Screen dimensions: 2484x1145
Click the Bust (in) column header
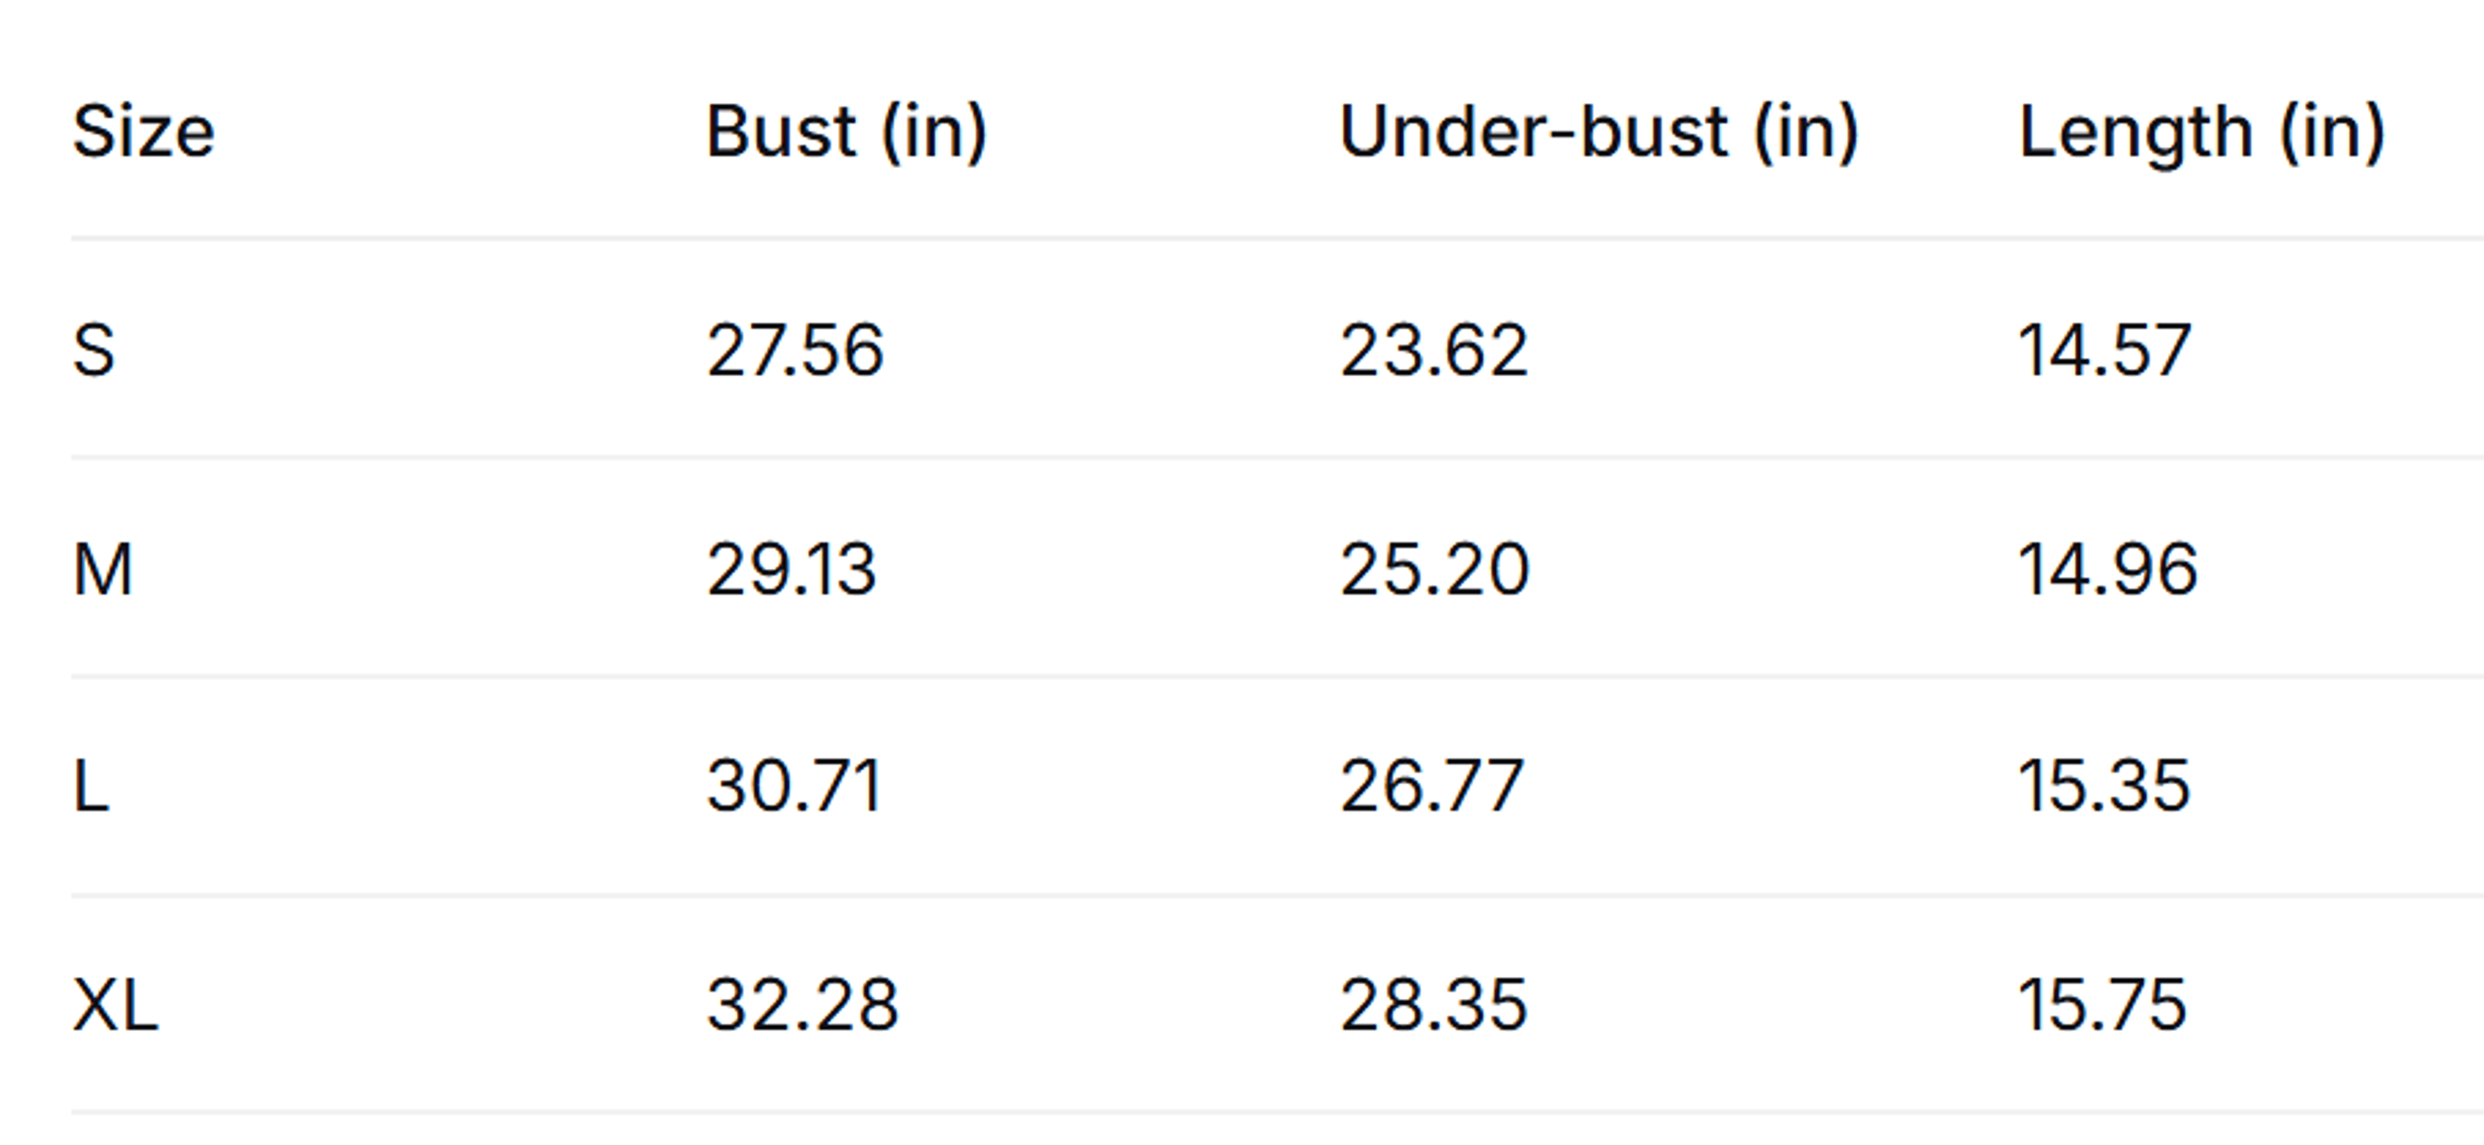(847, 132)
